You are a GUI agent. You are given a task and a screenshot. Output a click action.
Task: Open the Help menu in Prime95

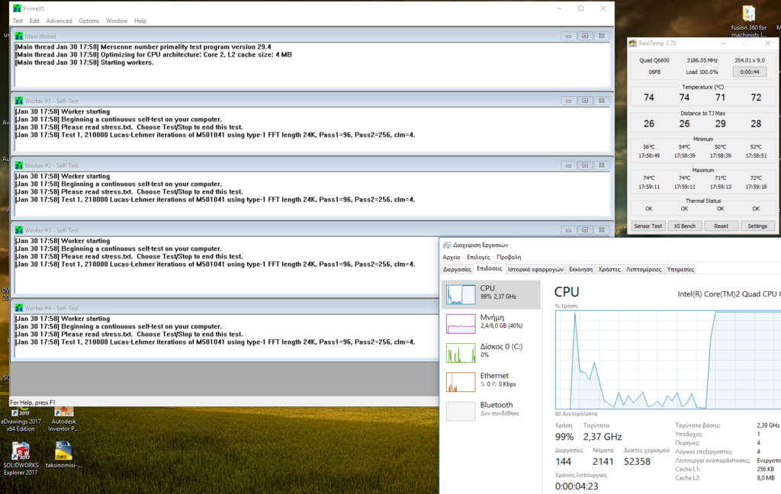[140, 21]
